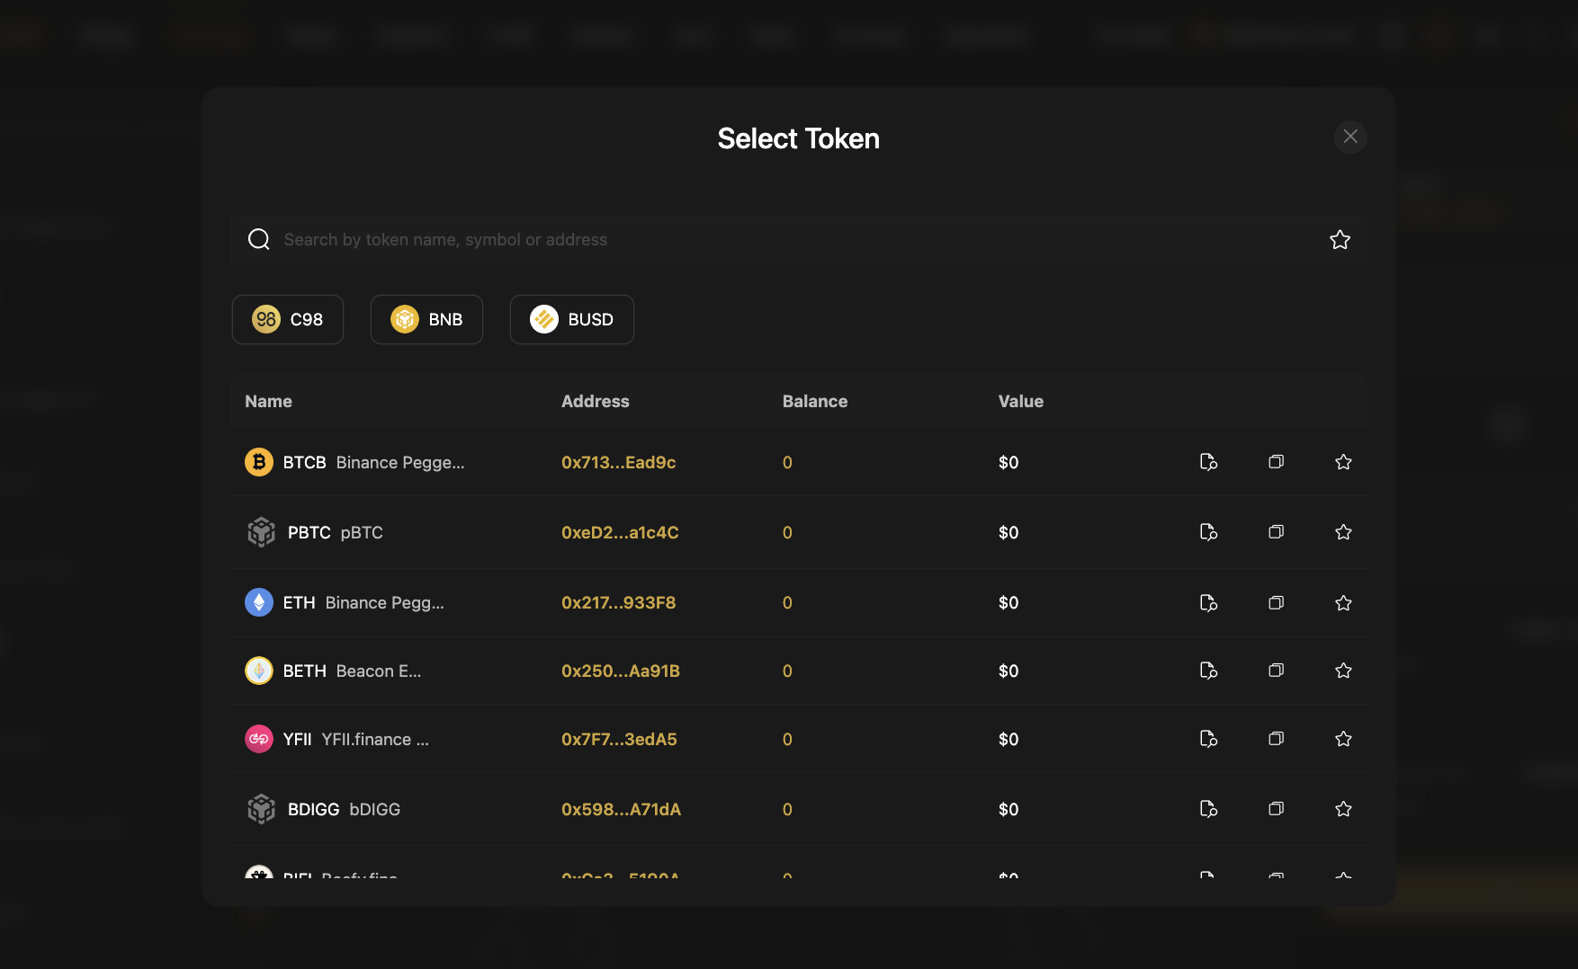Copy the BDIGG token address
The image size is (1578, 969).
pyautogui.click(x=1276, y=809)
